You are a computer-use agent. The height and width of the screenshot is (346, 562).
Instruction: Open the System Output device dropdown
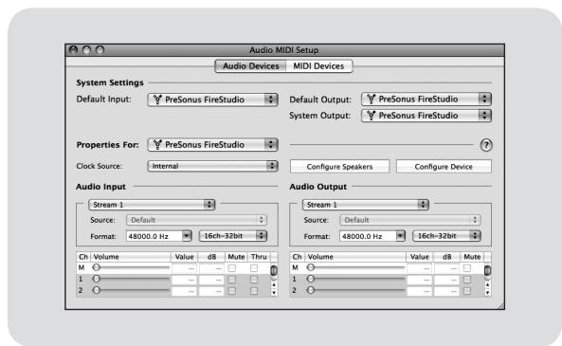coord(426,116)
